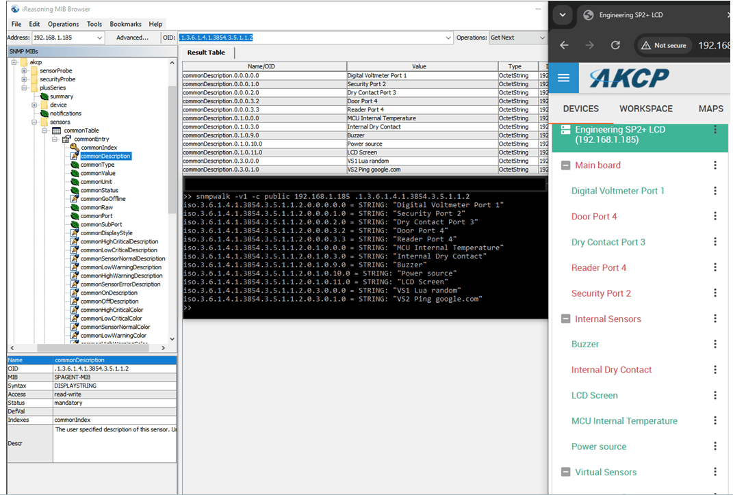This screenshot has width=733, height=495.
Task: Collapse the Virtual Sensors group
Action: (x=566, y=472)
